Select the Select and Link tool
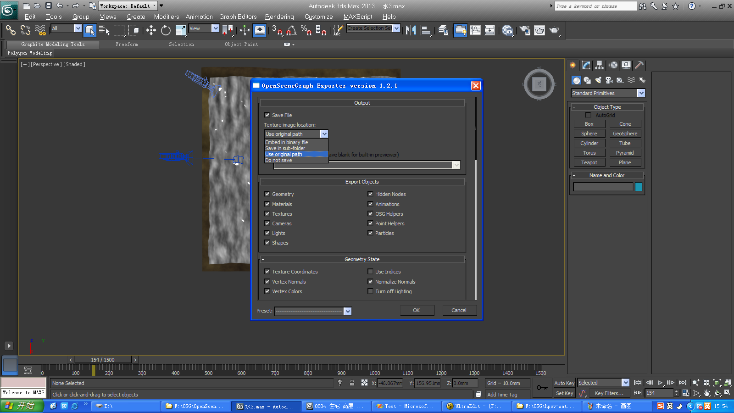Image resolution: width=734 pixels, height=413 pixels. point(10,30)
